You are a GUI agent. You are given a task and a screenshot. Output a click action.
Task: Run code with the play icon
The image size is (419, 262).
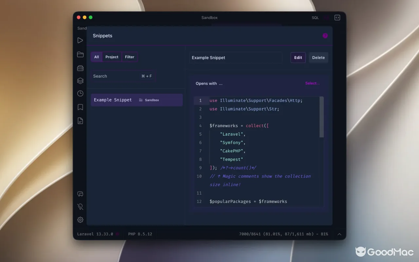tap(80, 40)
